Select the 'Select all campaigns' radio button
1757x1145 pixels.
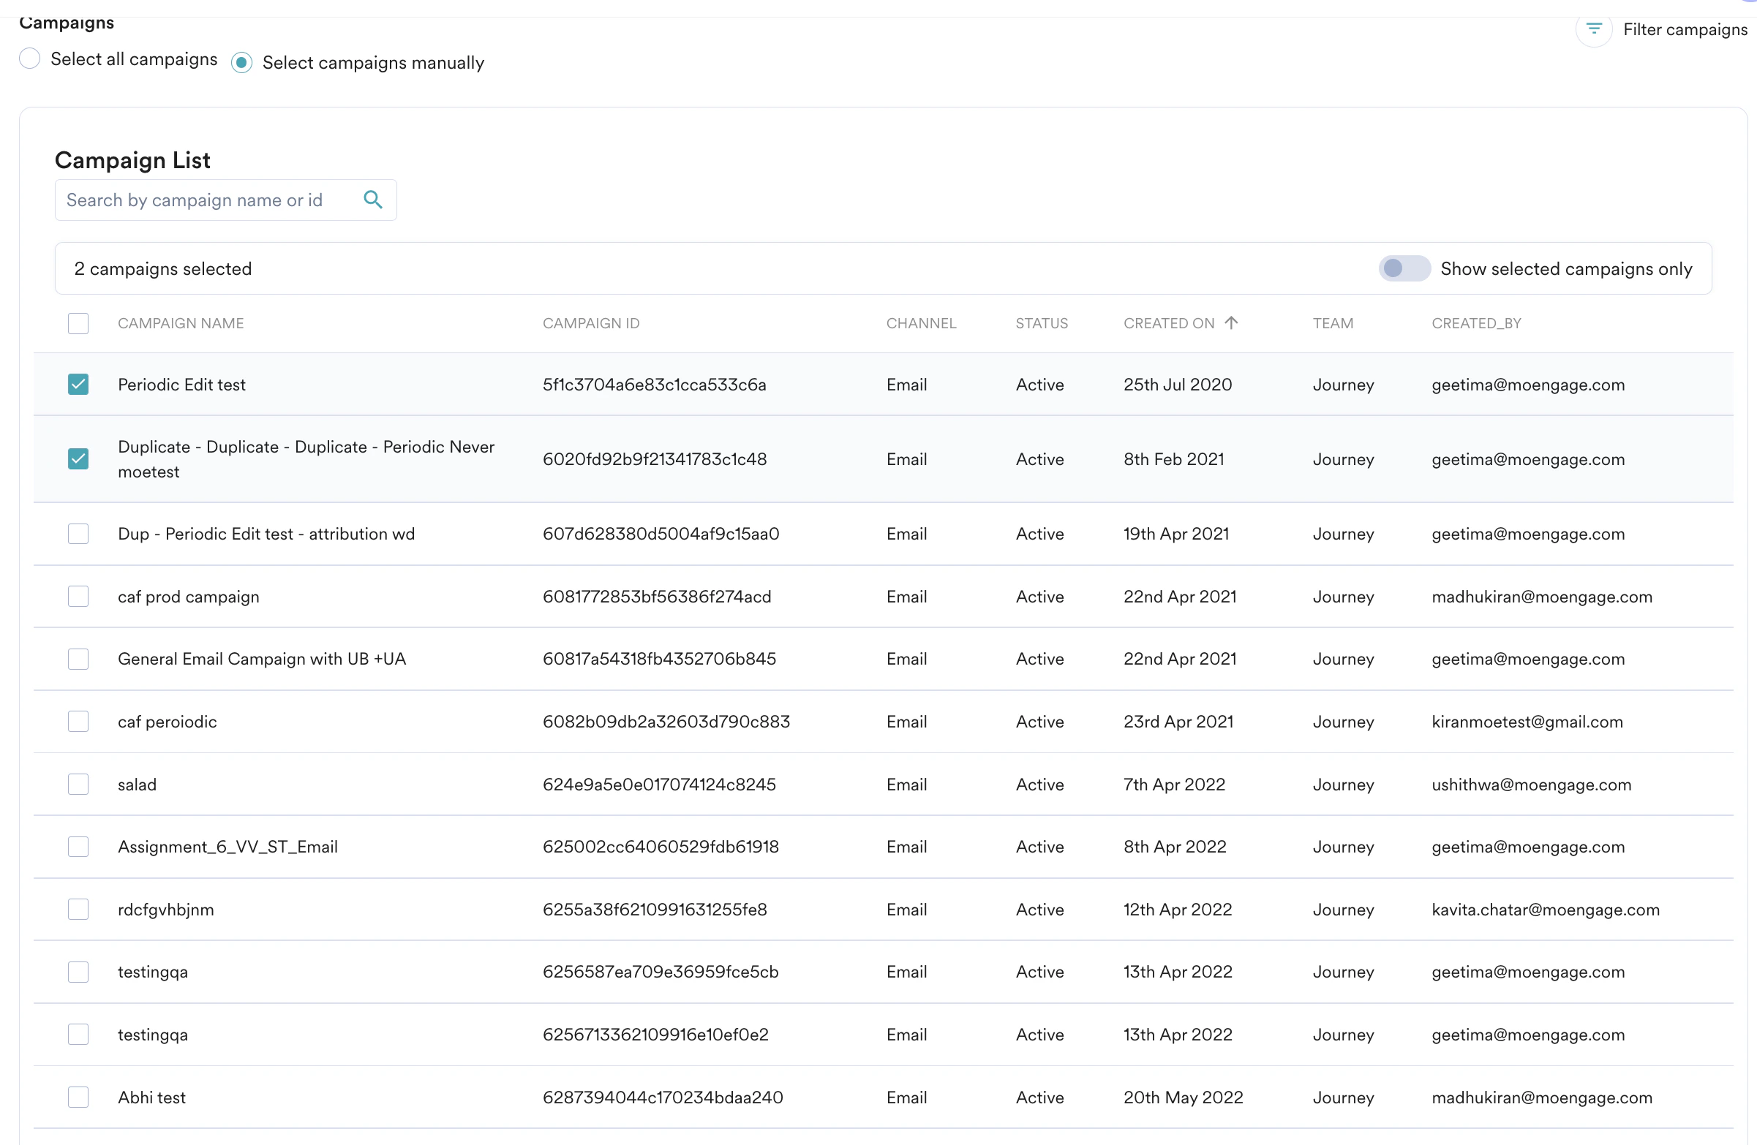[29, 58]
